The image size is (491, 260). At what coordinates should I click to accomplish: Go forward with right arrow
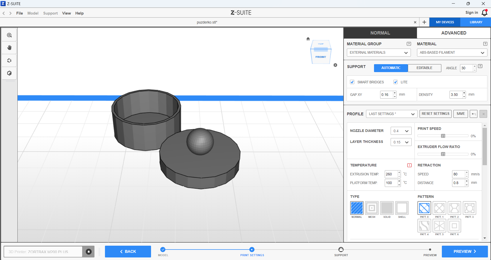(x=10, y=13)
